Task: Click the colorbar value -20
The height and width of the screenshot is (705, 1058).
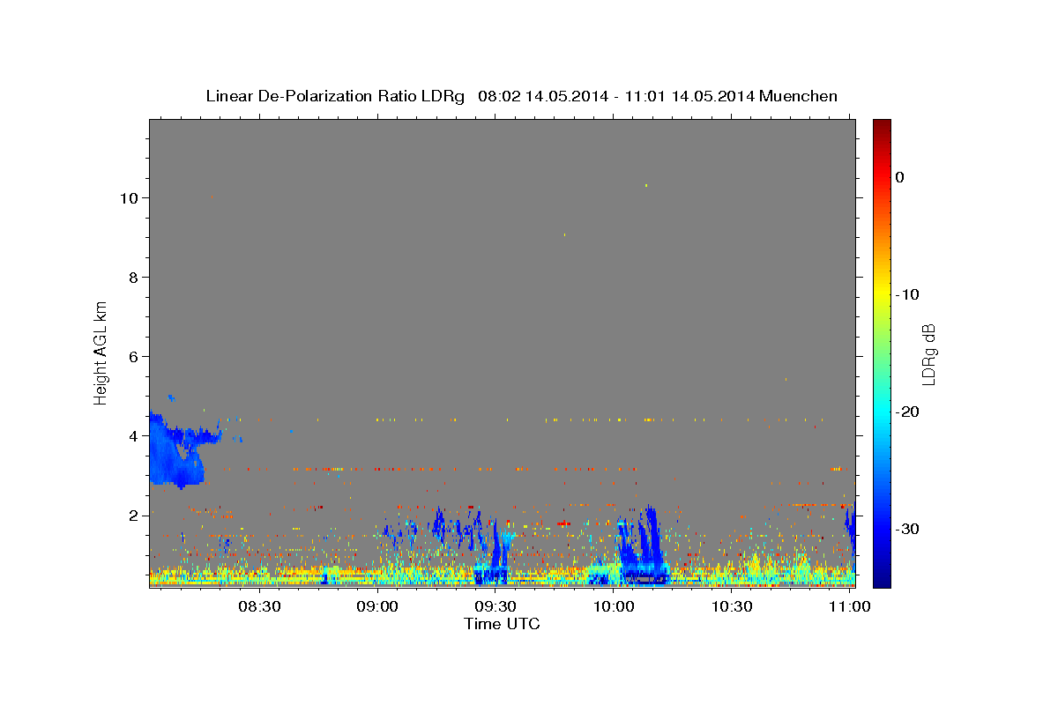Action: coord(908,412)
